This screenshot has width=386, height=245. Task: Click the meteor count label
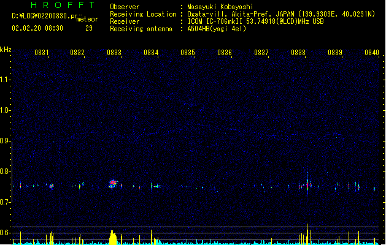(87, 19)
